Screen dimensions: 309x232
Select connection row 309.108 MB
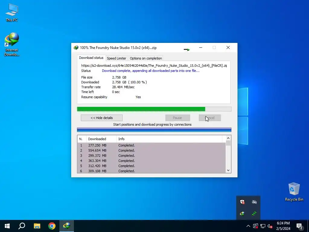click(x=151, y=171)
